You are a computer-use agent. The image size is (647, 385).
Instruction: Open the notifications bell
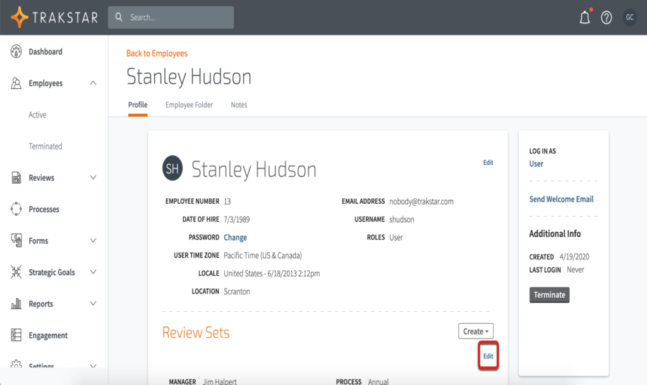pos(584,18)
